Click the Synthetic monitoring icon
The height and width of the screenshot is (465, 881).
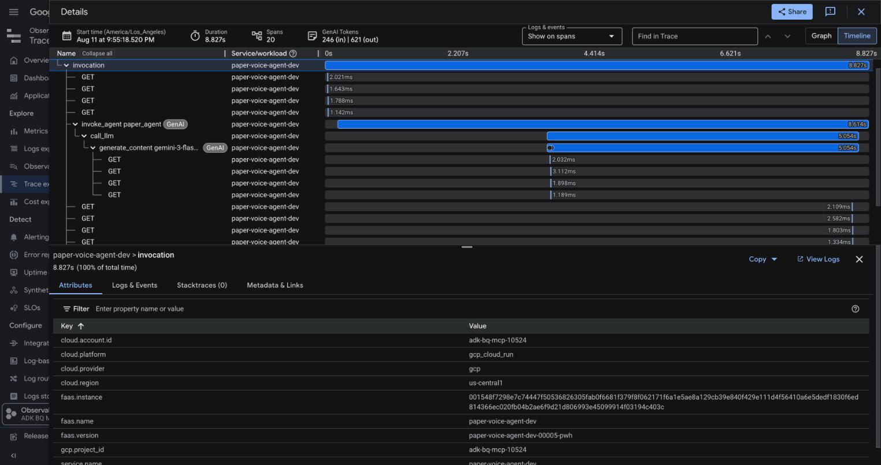pyautogui.click(x=14, y=290)
